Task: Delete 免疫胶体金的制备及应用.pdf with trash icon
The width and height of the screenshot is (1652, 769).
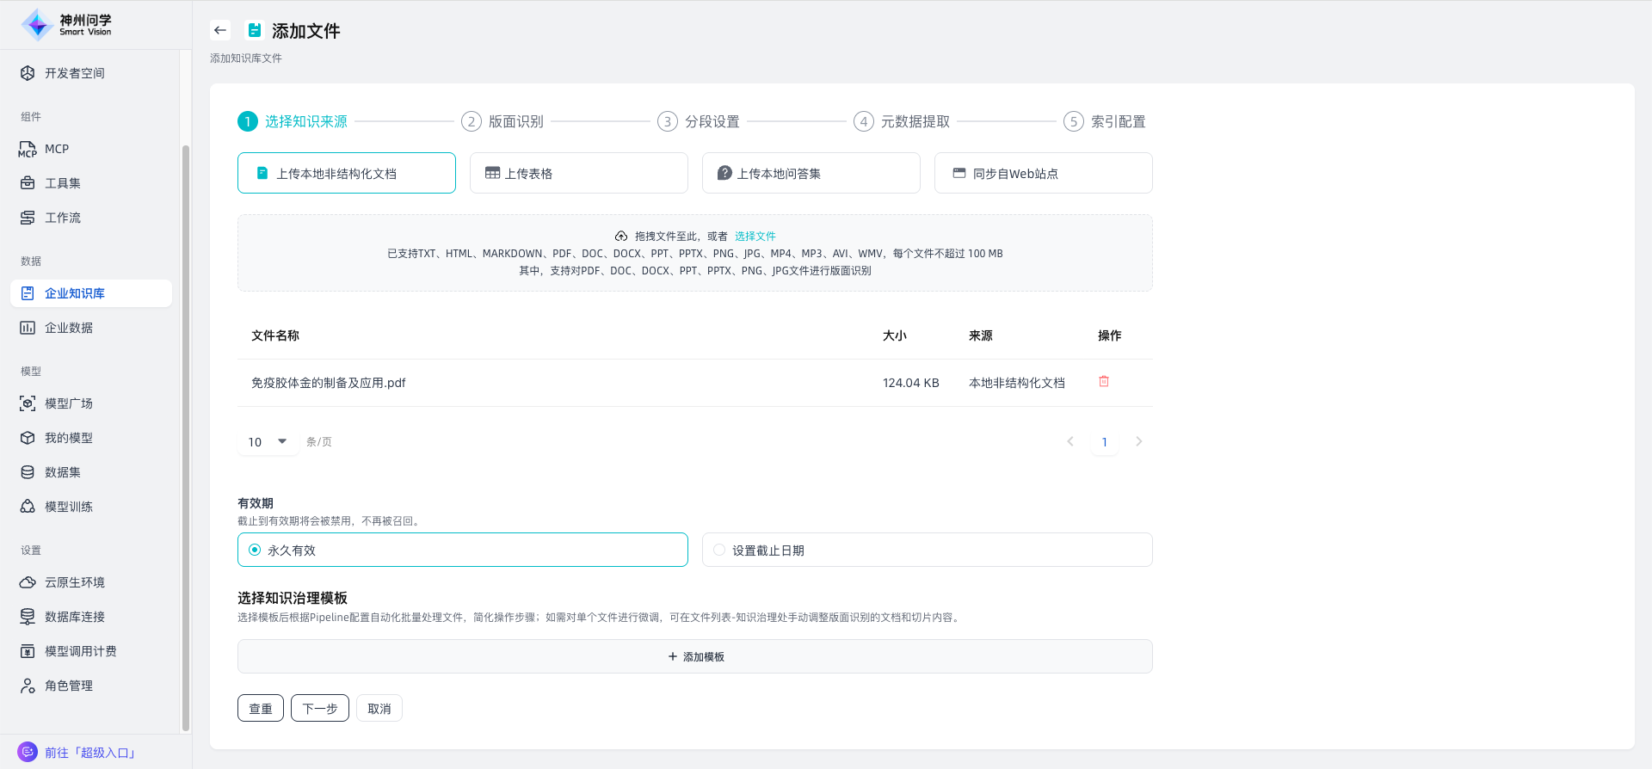Action: point(1104,381)
